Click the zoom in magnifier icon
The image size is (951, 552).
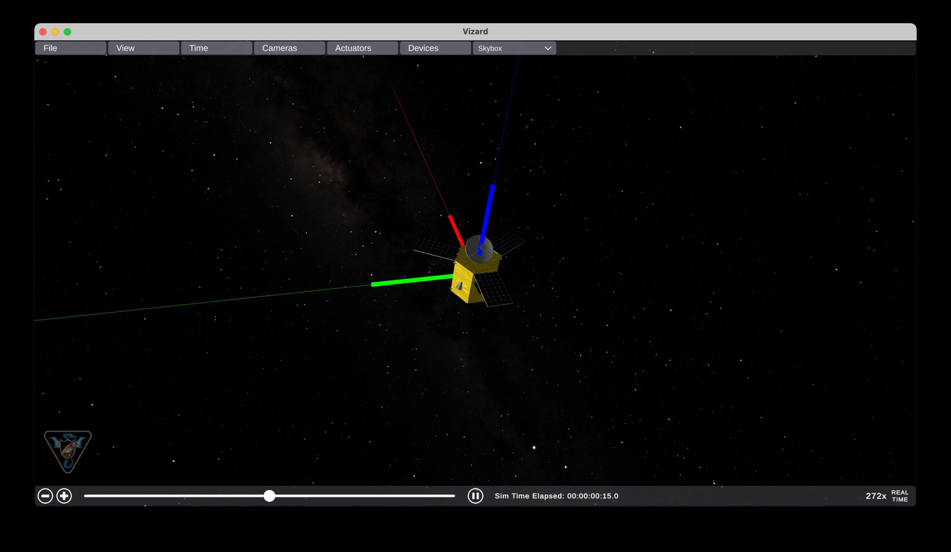pos(64,496)
